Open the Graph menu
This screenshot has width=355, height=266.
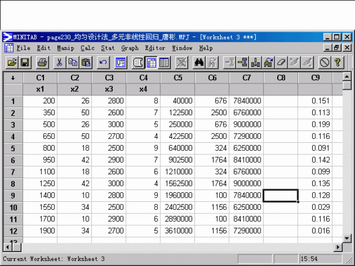tap(129, 48)
